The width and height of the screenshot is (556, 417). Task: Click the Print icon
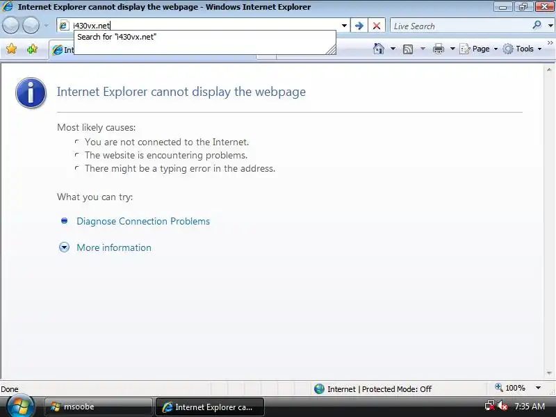(439, 49)
